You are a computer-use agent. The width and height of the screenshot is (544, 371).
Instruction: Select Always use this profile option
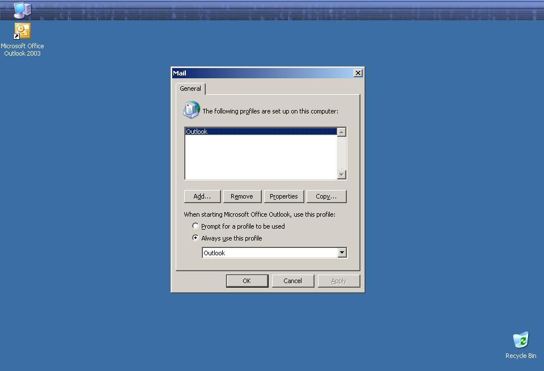point(227,238)
